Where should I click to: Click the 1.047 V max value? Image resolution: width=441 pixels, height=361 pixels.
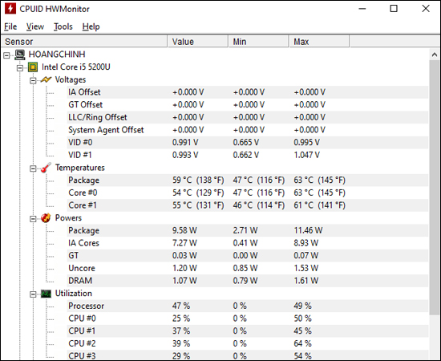coord(306,155)
